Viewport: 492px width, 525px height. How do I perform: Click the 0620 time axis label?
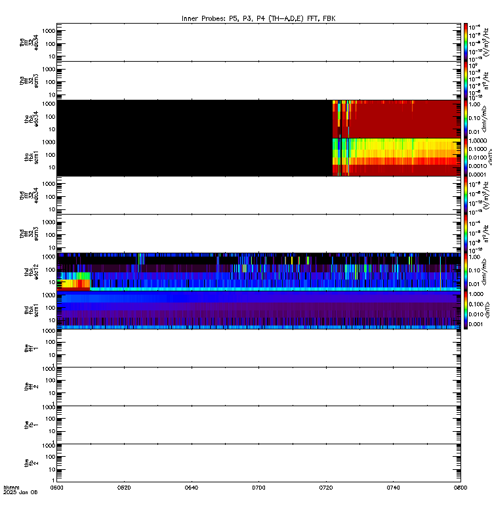click(x=124, y=488)
